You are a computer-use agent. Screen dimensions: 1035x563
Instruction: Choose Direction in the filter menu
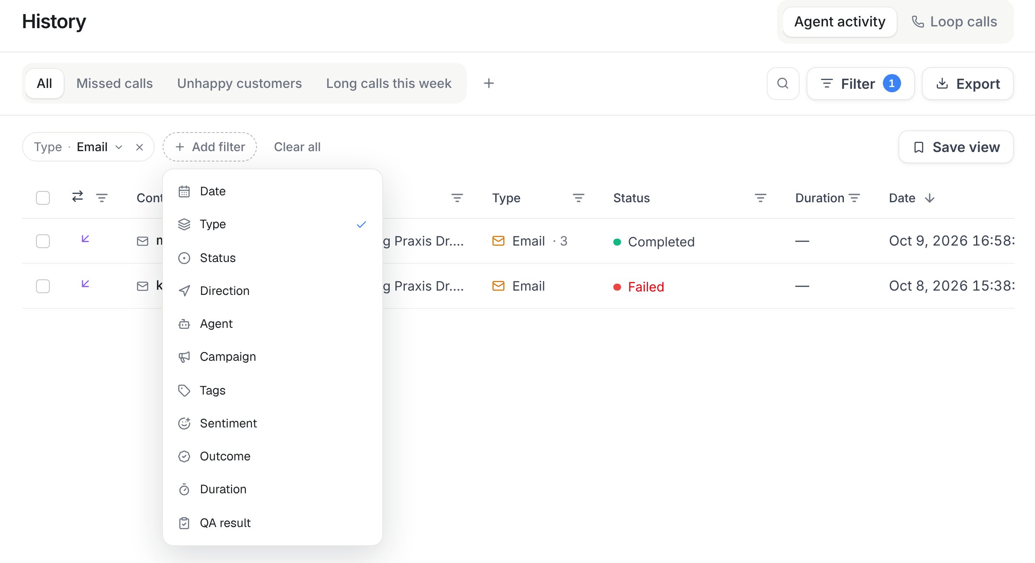pyautogui.click(x=273, y=291)
